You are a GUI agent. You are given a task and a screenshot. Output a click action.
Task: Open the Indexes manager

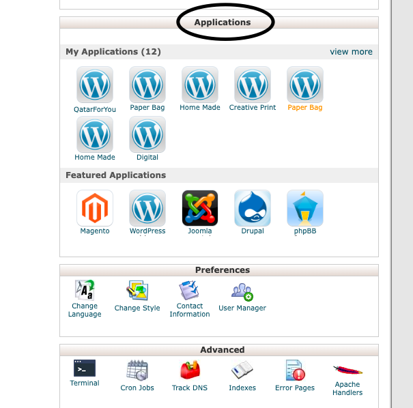point(242,376)
